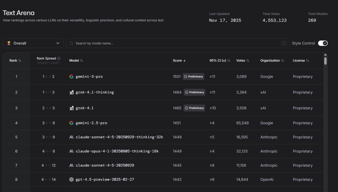Sort the table with the Rank sort arrows
This screenshot has width=338, height=192.
click(x=20, y=61)
